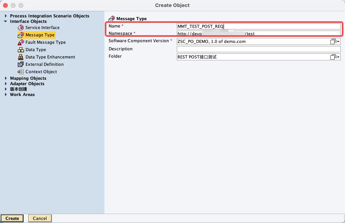The height and width of the screenshot is (223, 345).
Task: Click the Message Type envelope icon in tree
Action: (20, 35)
